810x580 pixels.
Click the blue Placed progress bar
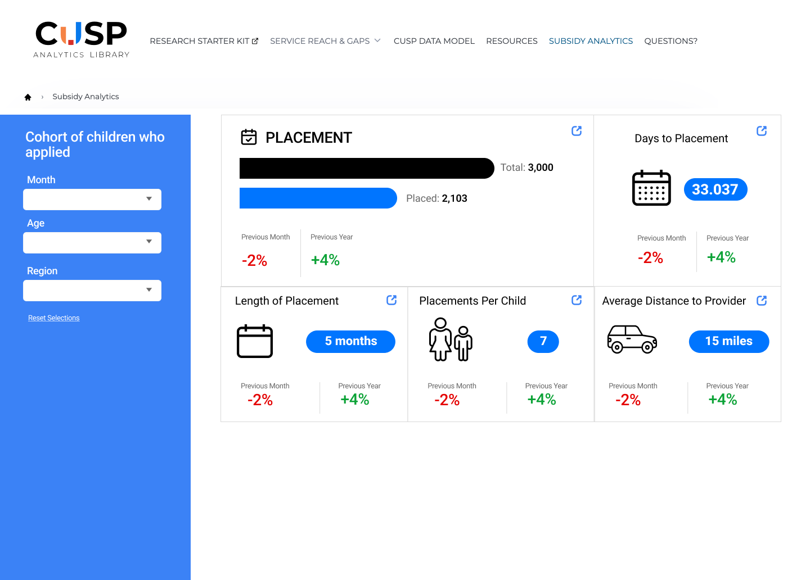(x=318, y=198)
